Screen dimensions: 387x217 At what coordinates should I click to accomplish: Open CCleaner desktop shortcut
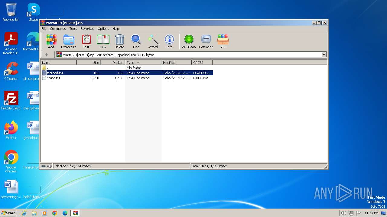(11, 71)
